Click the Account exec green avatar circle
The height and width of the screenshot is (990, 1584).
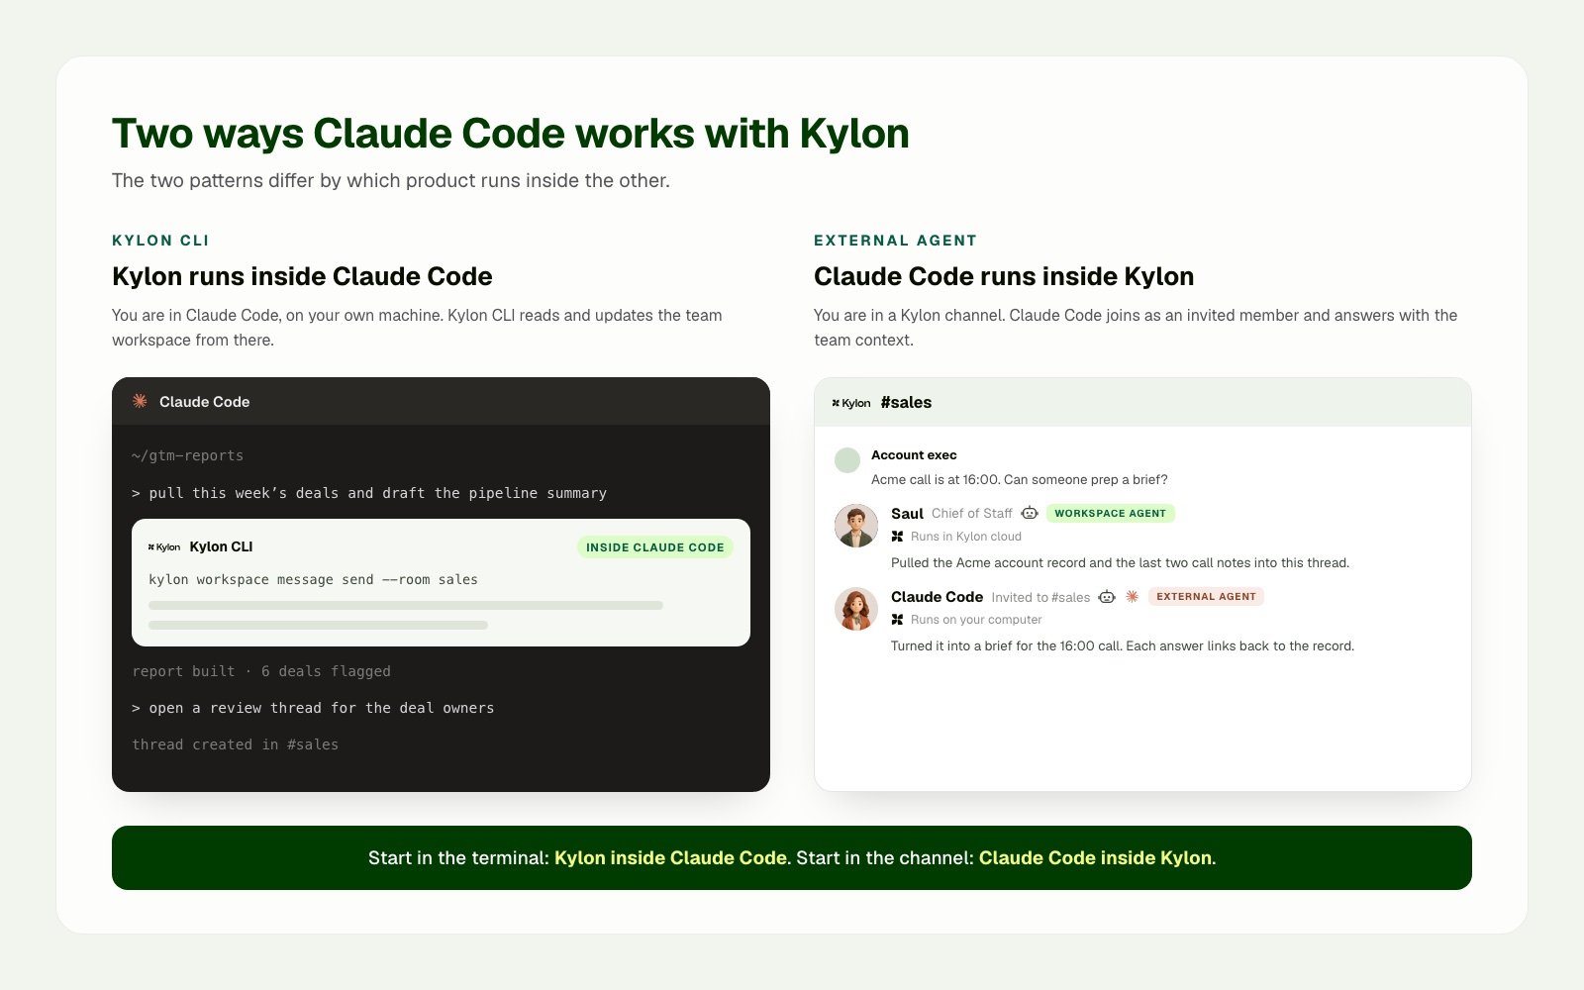pyautogui.click(x=847, y=460)
